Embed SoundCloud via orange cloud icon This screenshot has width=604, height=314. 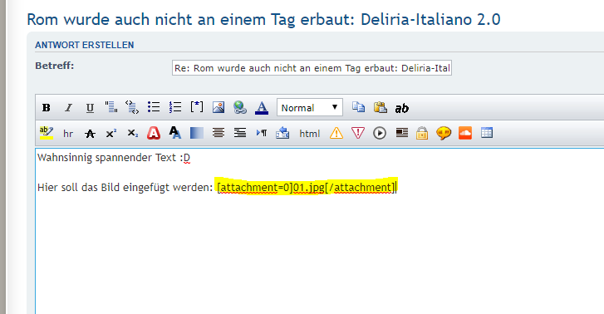click(465, 133)
